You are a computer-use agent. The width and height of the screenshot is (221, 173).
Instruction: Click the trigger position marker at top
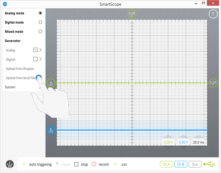132,14
